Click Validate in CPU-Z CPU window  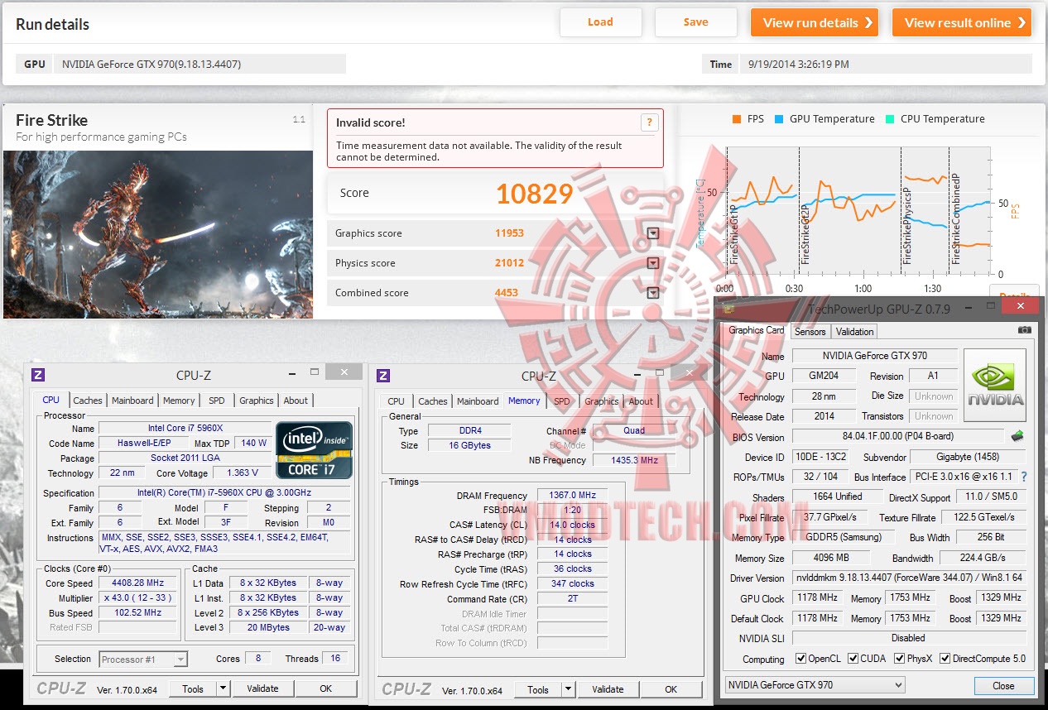click(262, 688)
